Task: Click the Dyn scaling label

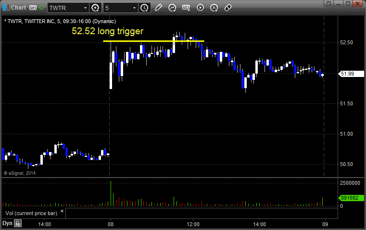Action: (x=7, y=223)
